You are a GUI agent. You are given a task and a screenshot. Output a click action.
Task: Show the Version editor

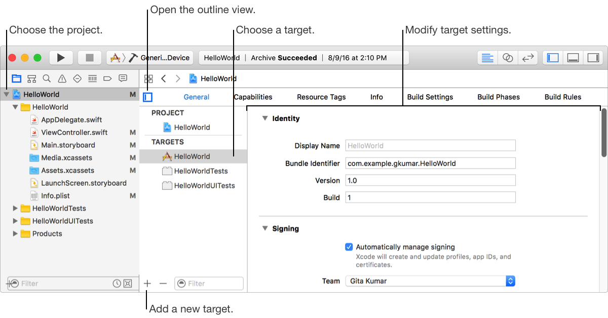528,58
